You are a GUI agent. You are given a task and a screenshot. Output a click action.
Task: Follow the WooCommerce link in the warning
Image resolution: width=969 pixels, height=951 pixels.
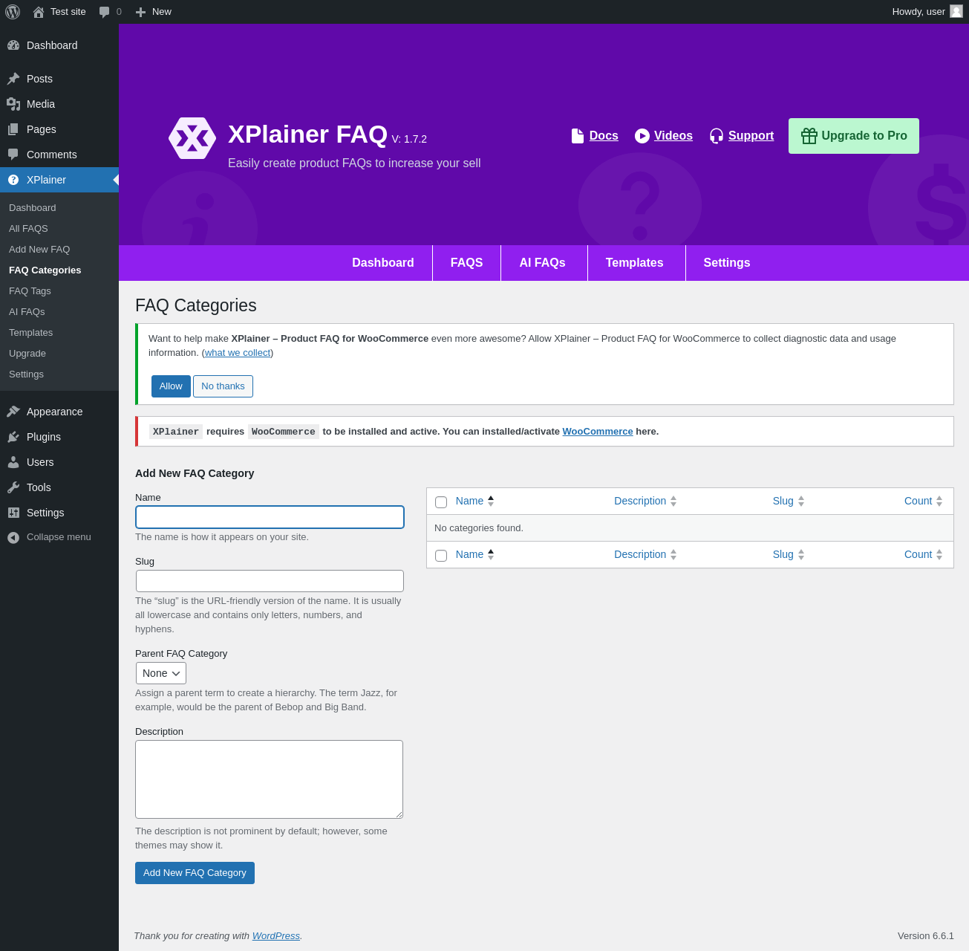(x=598, y=432)
